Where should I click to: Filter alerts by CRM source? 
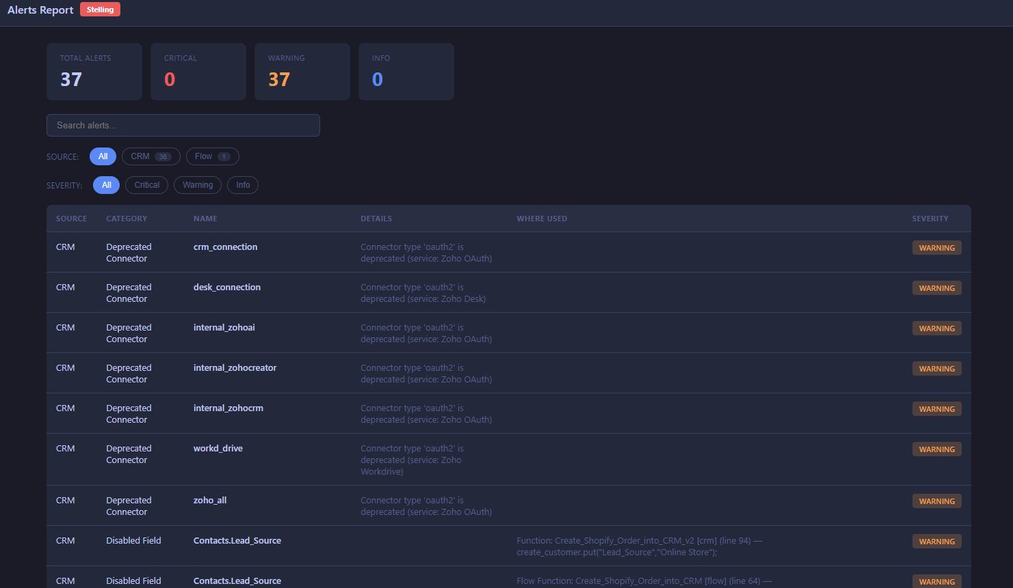pos(150,156)
